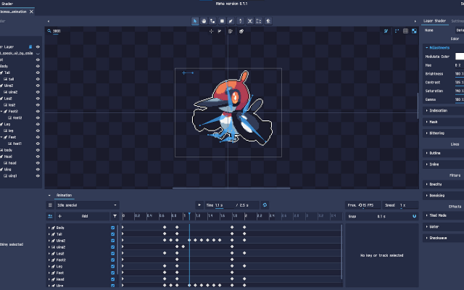Select the feet1 layer in tree
The image size is (464, 290).
pos(17,144)
